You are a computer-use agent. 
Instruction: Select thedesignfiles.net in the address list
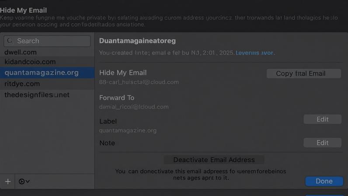coord(47,95)
